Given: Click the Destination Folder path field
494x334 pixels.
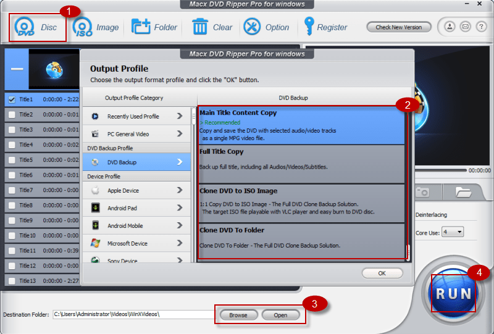Looking at the screenshot, I should 133,314.
